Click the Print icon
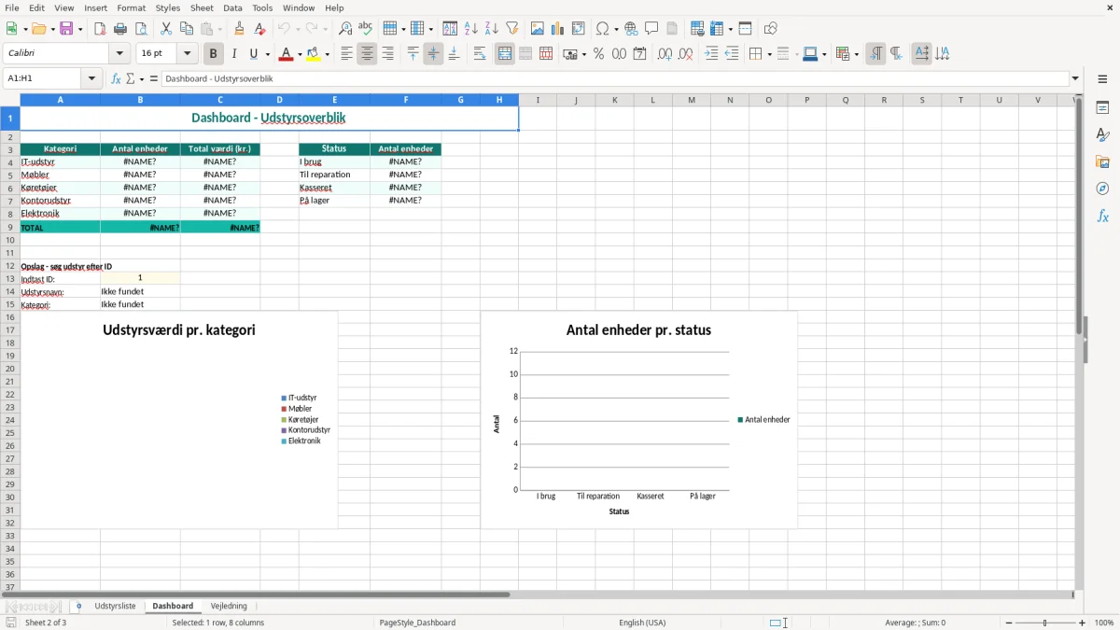Image resolution: width=1120 pixels, height=630 pixels. [120, 29]
